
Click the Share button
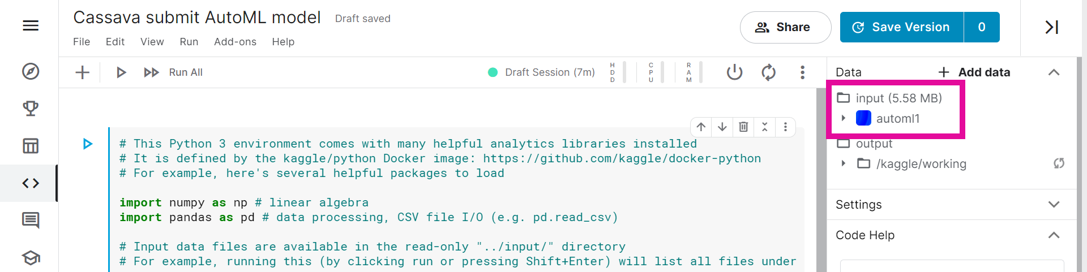coord(785,27)
